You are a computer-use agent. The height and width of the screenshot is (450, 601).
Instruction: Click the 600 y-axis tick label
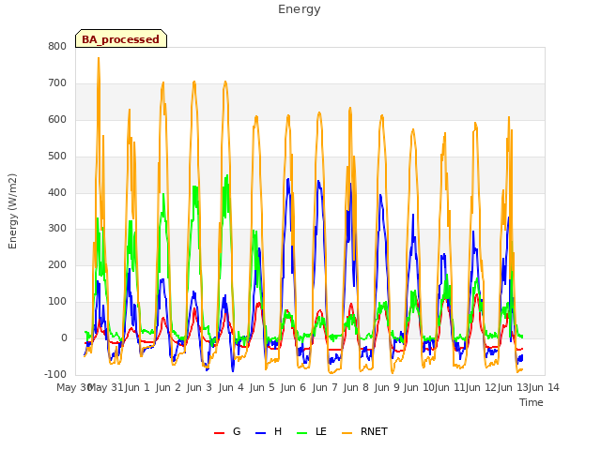click(57, 119)
